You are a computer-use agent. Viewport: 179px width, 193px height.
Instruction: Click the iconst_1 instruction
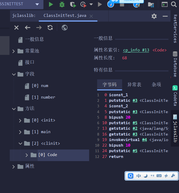pyautogui.click(x=118, y=95)
